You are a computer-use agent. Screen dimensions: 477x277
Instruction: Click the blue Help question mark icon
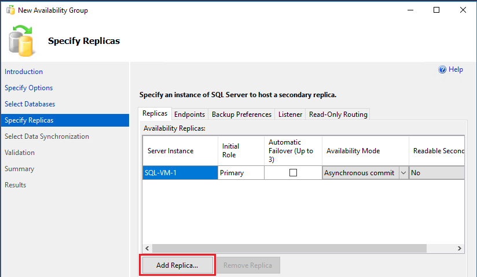pos(443,69)
